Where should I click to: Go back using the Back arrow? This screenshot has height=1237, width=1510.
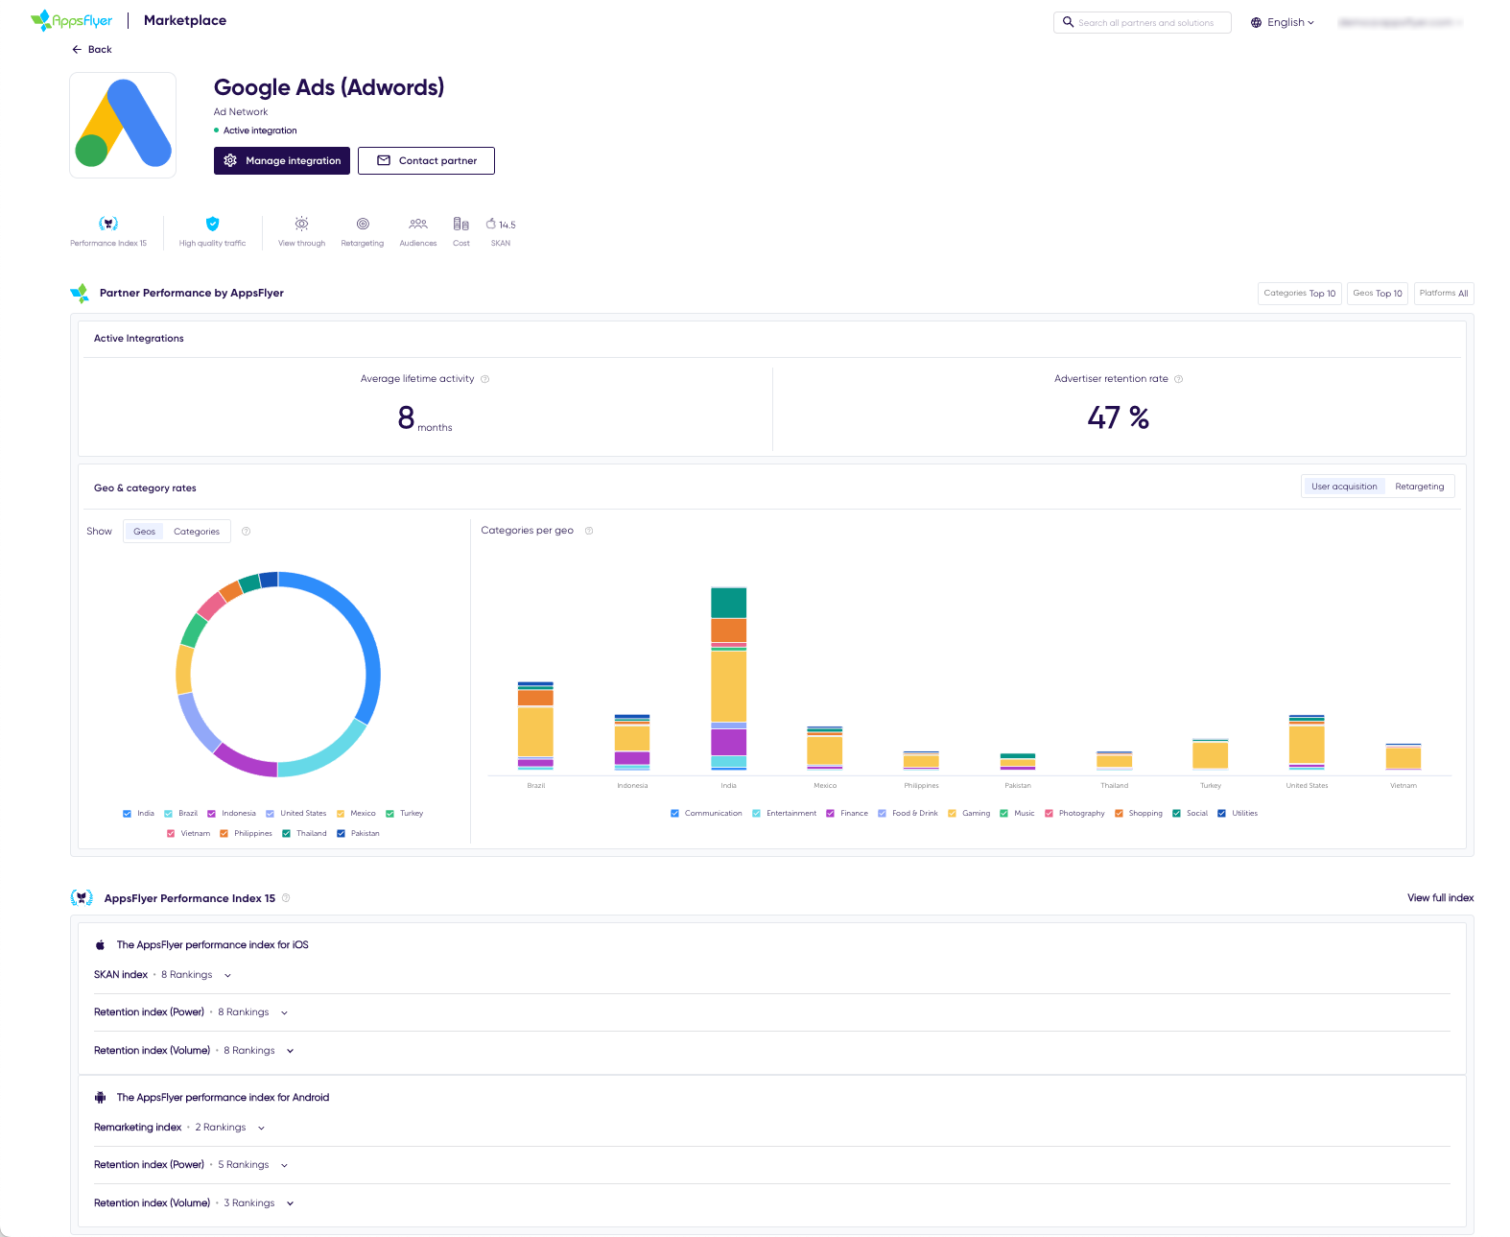77,49
